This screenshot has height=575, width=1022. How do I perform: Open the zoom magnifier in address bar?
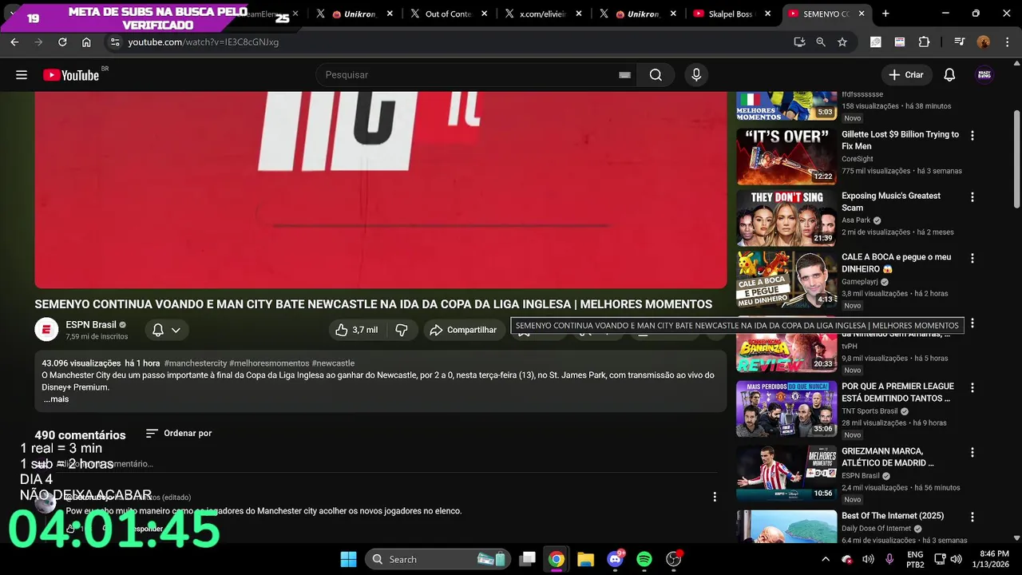click(x=821, y=42)
